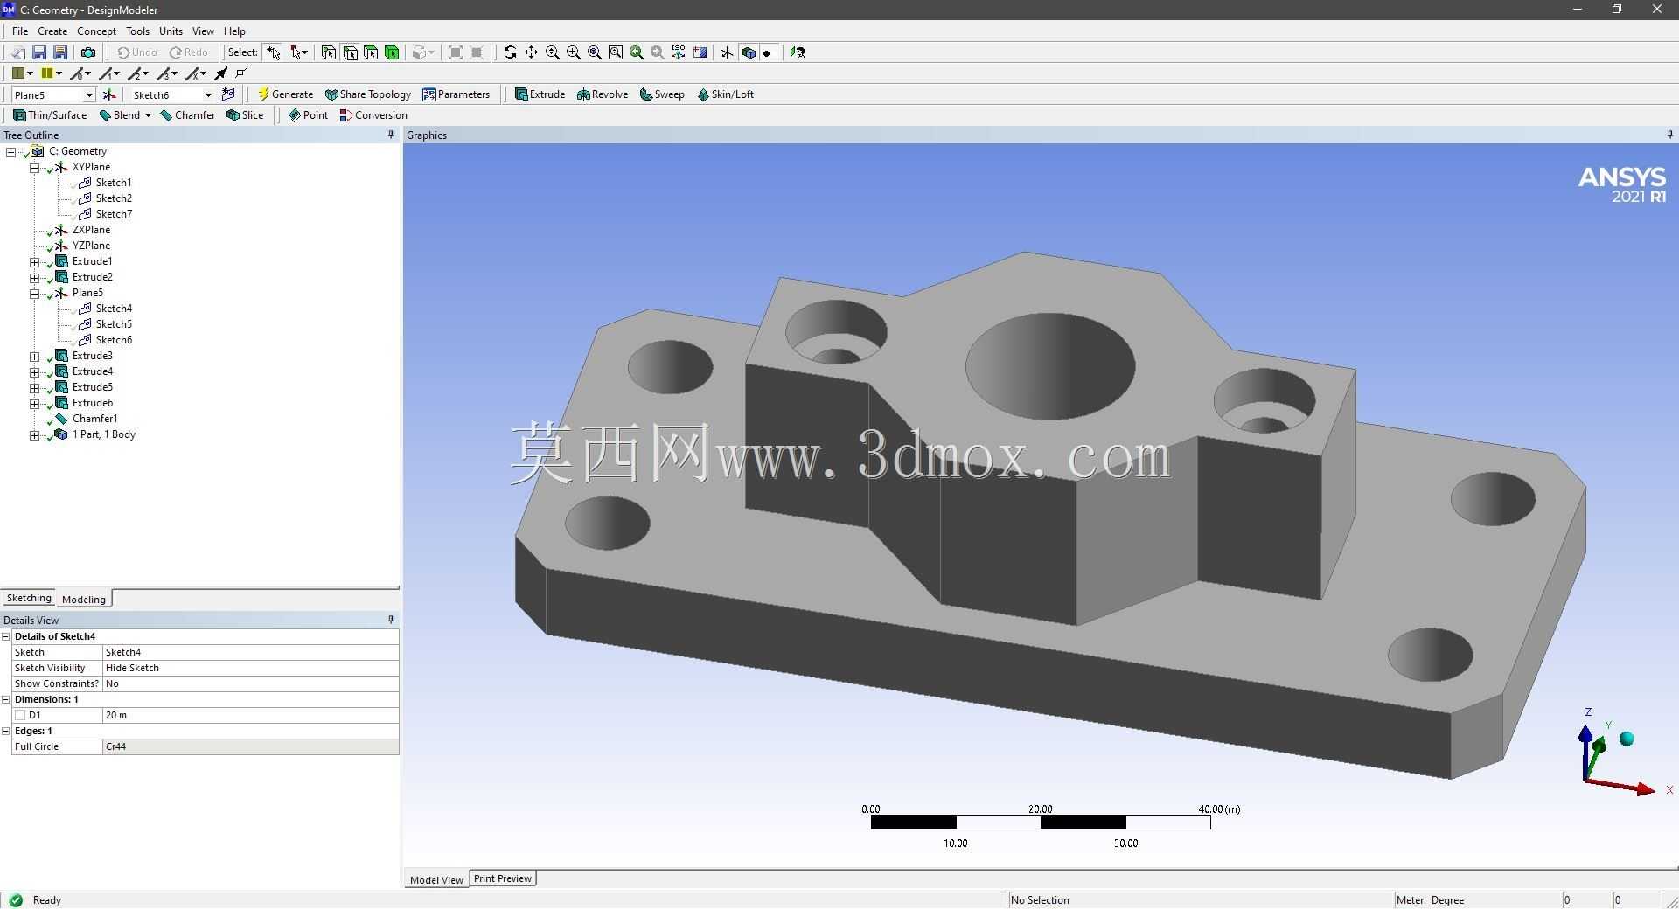The width and height of the screenshot is (1679, 909).
Task: Enable the green body selection filter
Action: pyautogui.click(x=392, y=52)
